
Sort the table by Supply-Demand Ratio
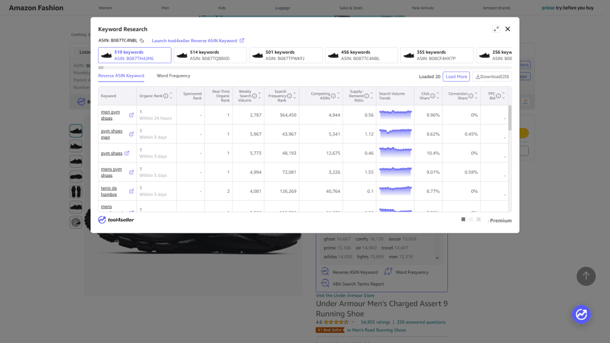tap(372, 96)
